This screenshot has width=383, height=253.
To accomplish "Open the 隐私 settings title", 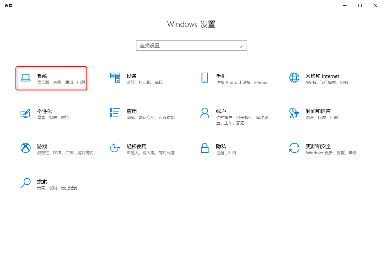I will (x=221, y=146).
